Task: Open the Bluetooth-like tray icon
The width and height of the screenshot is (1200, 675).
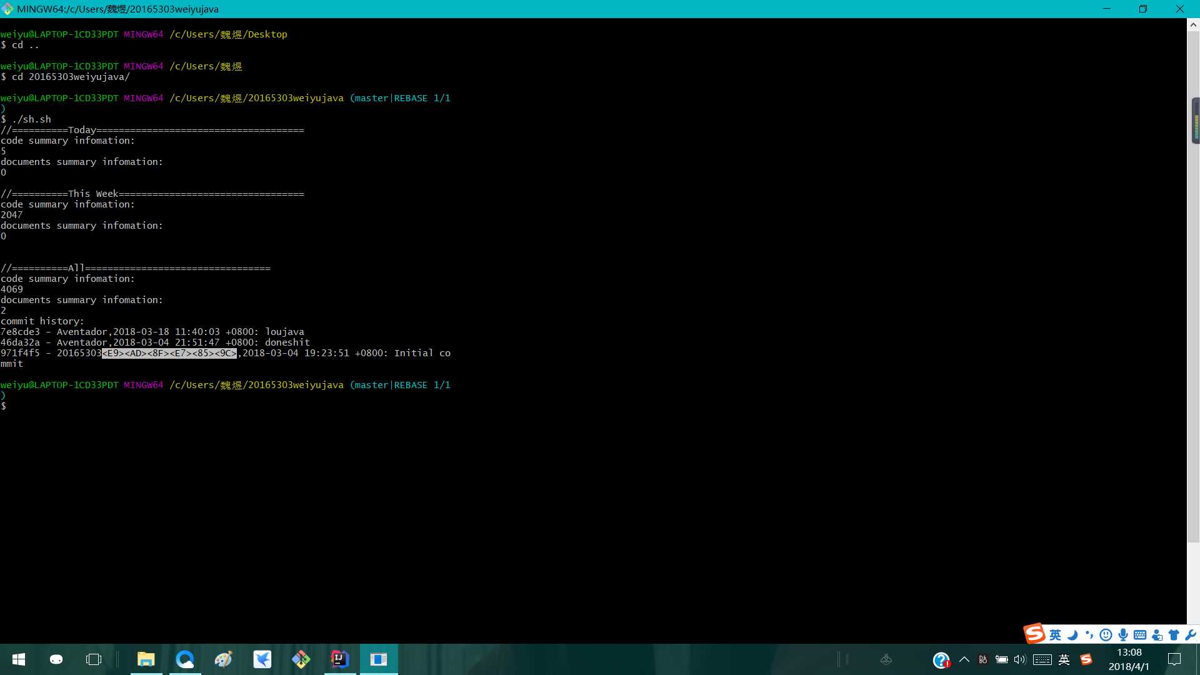Action: pos(983,659)
